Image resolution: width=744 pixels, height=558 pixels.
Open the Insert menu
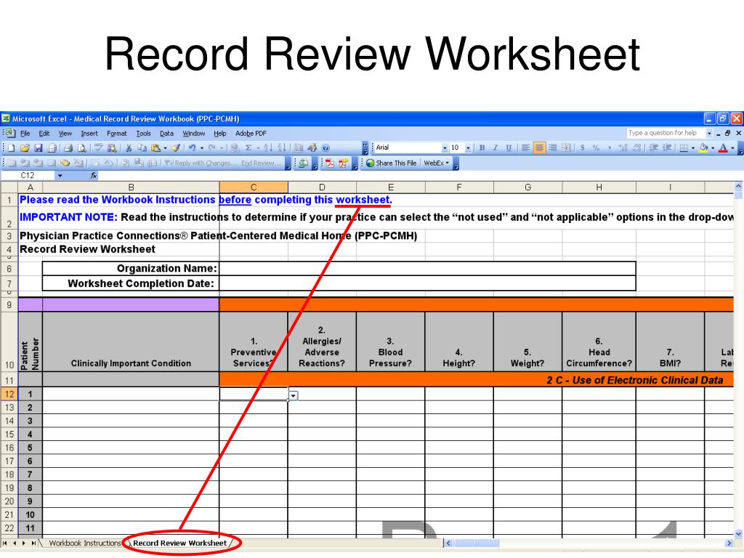[89, 134]
